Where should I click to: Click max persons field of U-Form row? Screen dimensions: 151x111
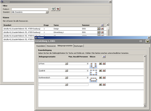[78, 64]
